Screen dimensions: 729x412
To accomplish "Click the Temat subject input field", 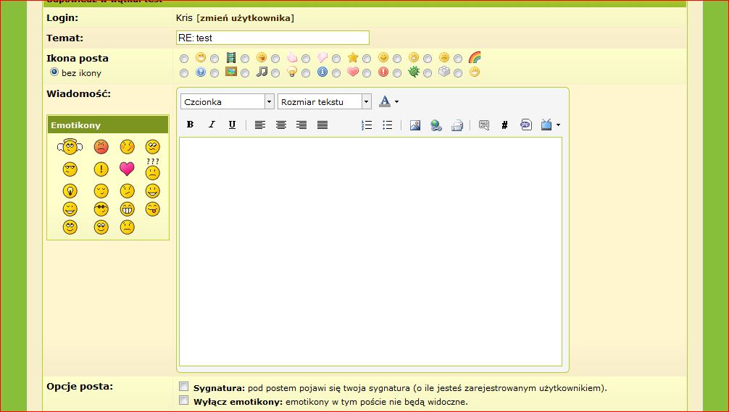I will 272,38.
